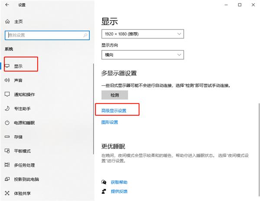Image resolution: width=260 pixels, height=201 pixels.
Task: Maximize the 设置 window
Action: [x=240, y=5]
